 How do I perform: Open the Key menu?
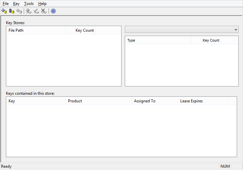(x=16, y=4)
